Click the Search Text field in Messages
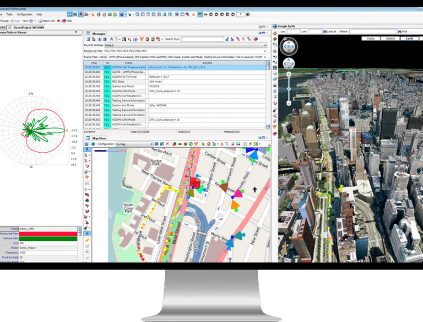The width and height of the screenshot is (423, 322). point(203,39)
